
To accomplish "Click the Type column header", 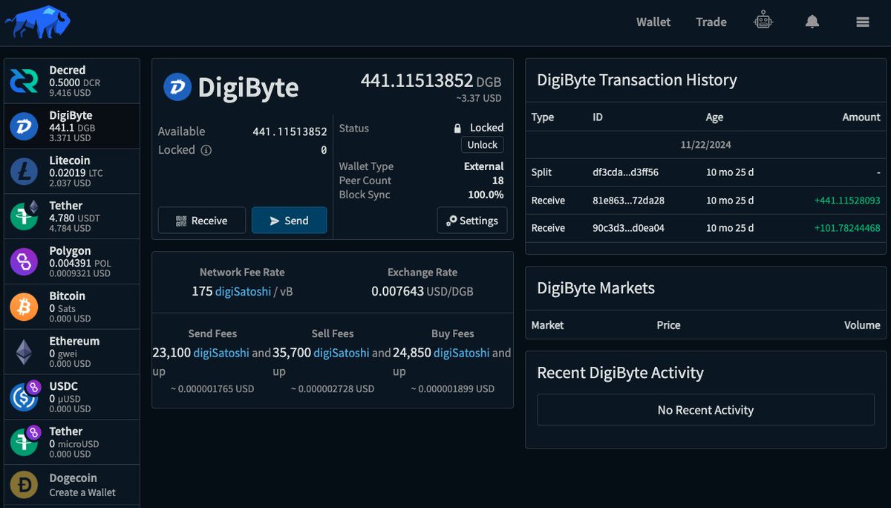I will pos(543,117).
